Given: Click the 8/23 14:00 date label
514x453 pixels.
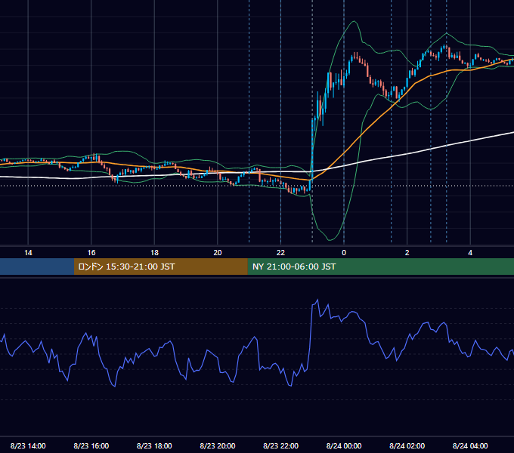Looking at the screenshot, I should pyautogui.click(x=28, y=445).
